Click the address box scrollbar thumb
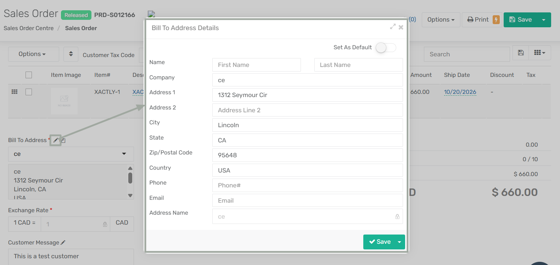Screen dimensions: 560x265 130,178
